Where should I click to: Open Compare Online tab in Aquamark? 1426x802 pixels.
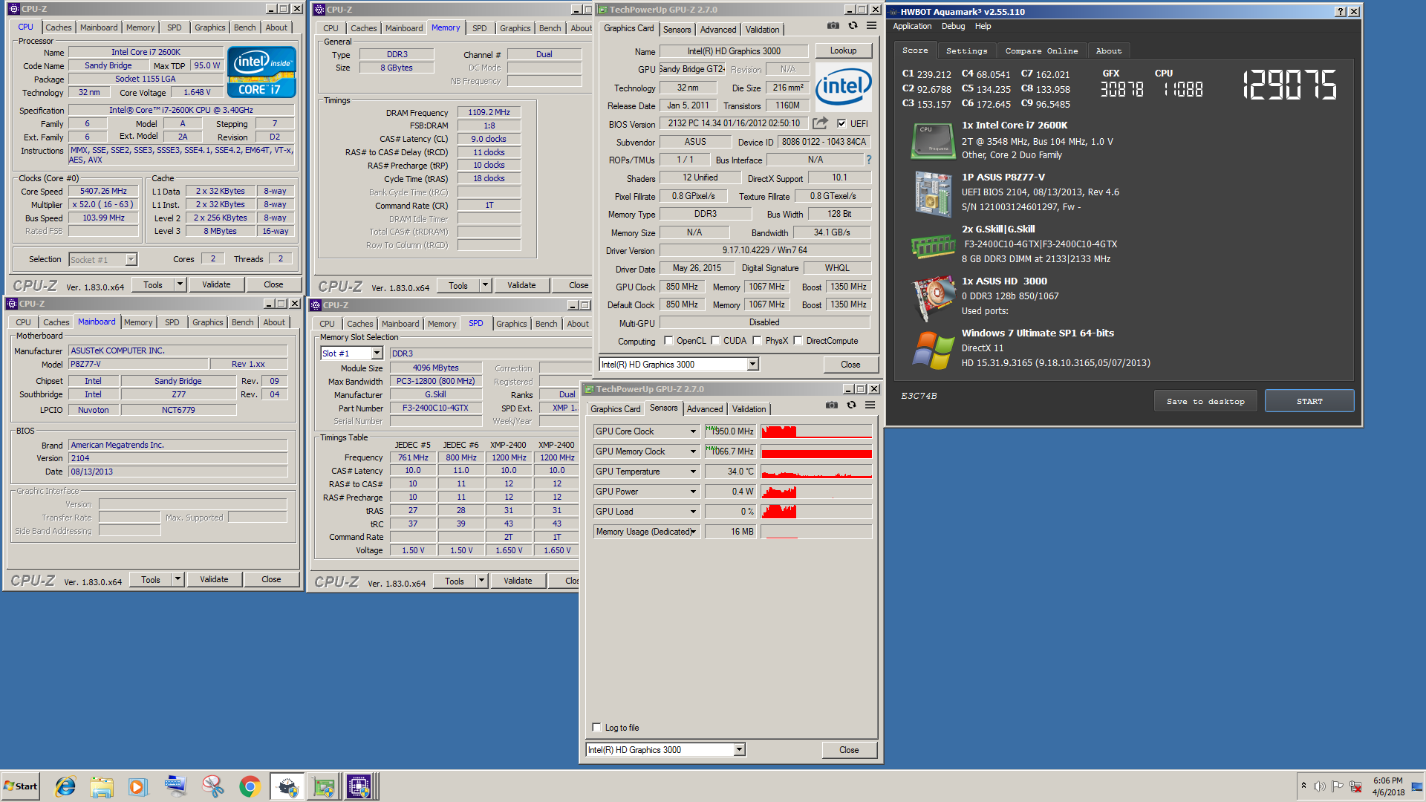(x=1041, y=51)
